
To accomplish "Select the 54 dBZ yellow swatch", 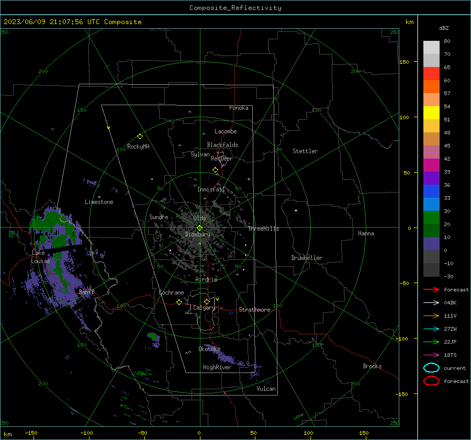I will pyautogui.click(x=431, y=112).
